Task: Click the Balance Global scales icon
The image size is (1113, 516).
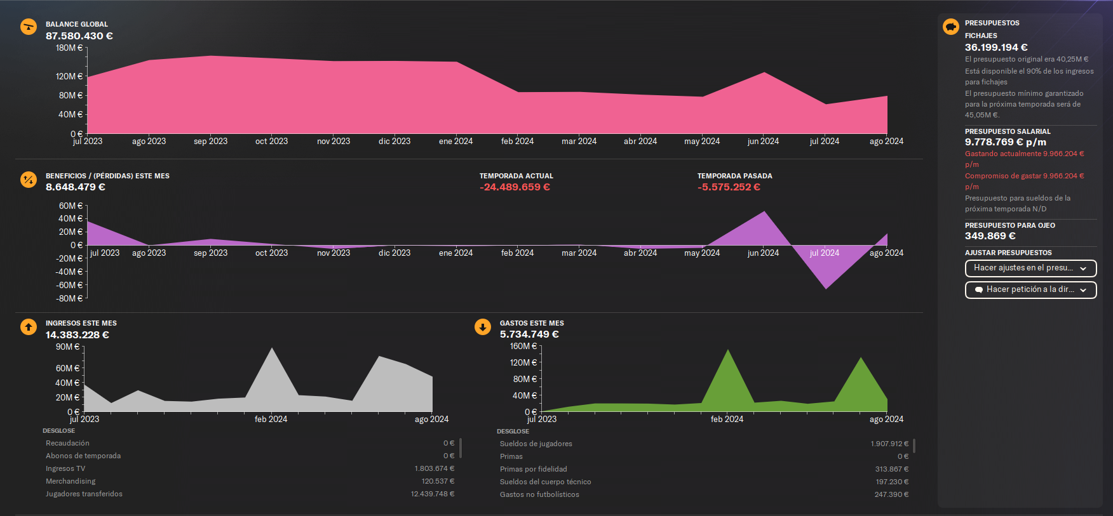Action: (x=29, y=27)
